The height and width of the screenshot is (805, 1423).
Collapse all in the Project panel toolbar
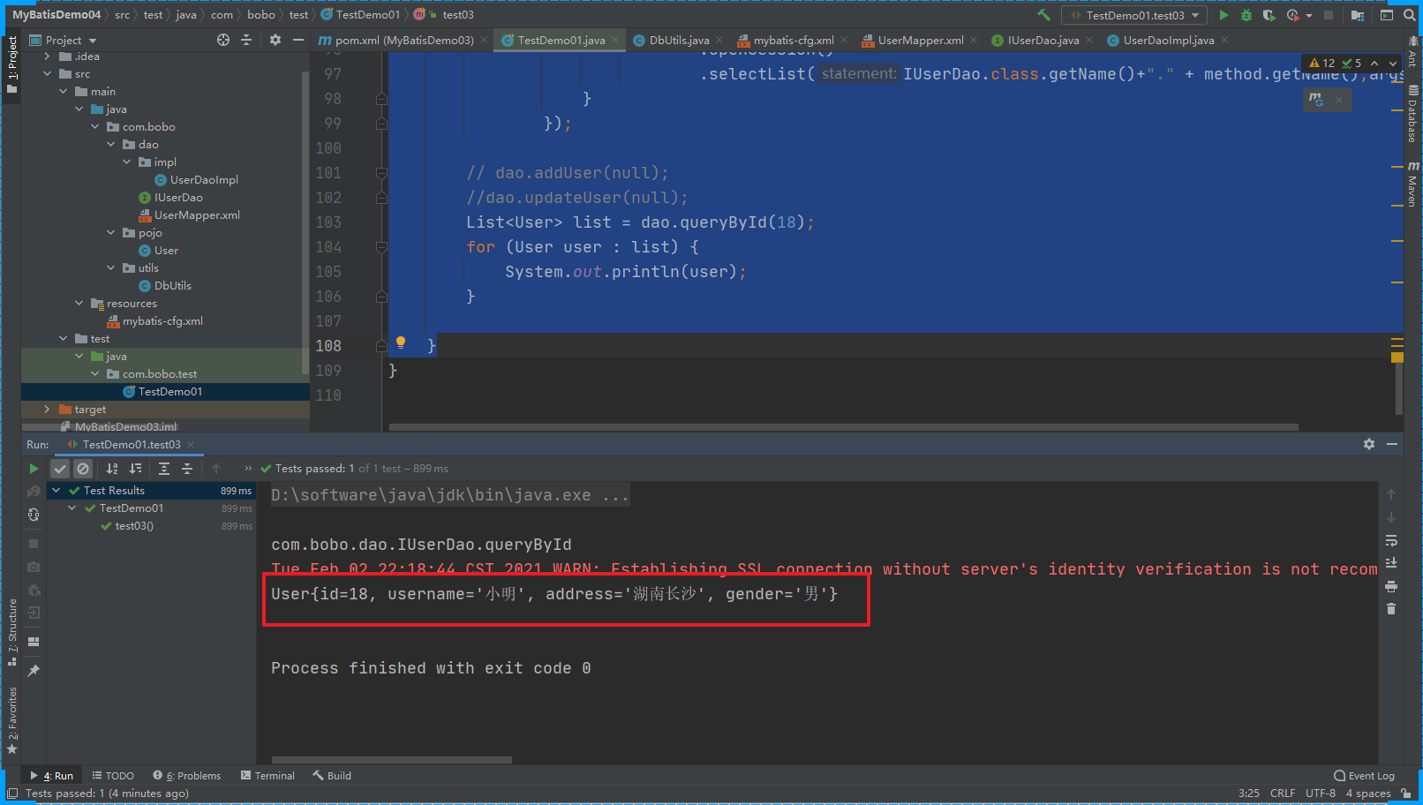246,40
